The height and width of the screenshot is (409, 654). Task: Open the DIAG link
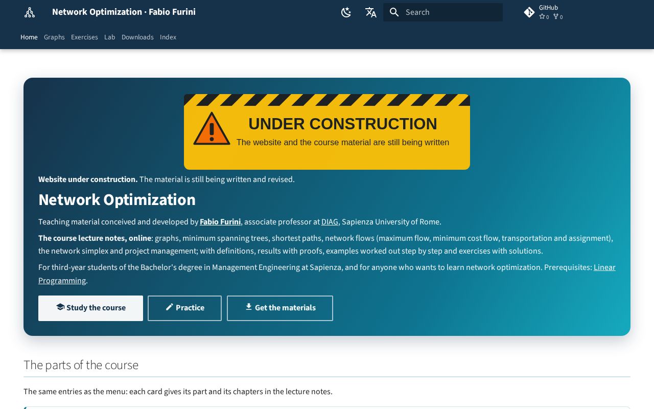pyautogui.click(x=330, y=222)
